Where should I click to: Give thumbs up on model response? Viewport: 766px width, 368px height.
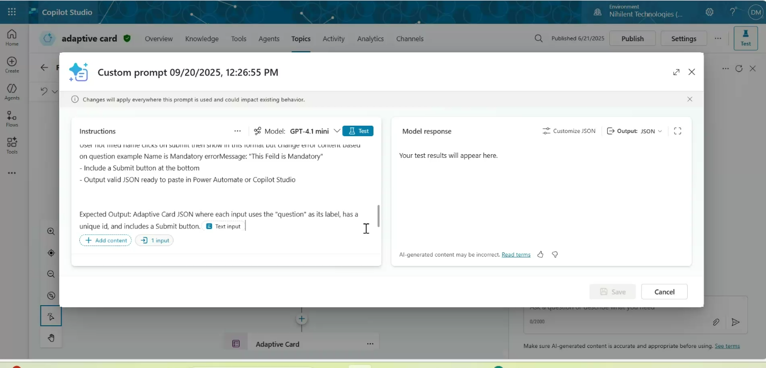pyautogui.click(x=540, y=254)
